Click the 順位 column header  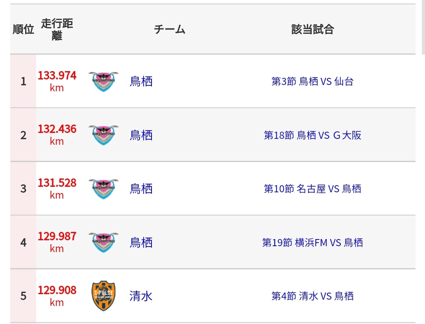(23, 29)
